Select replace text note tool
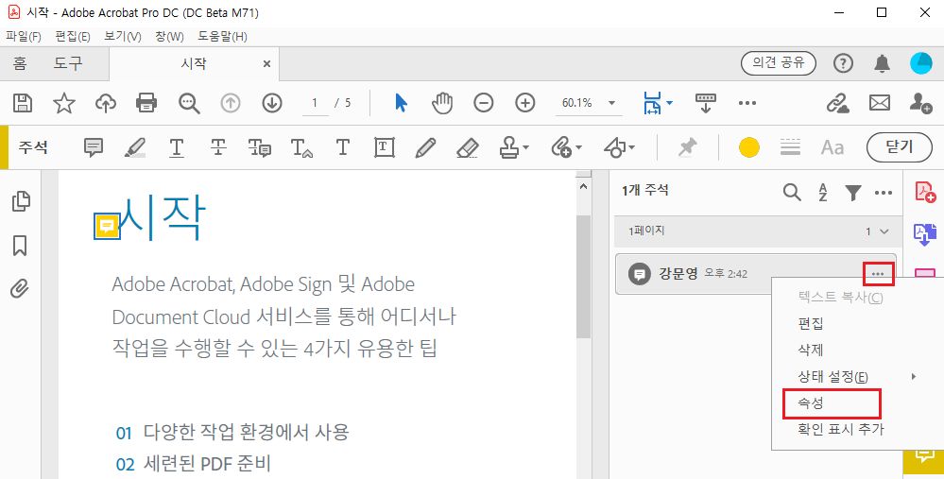The height and width of the screenshot is (479, 944). click(x=260, y=147)
